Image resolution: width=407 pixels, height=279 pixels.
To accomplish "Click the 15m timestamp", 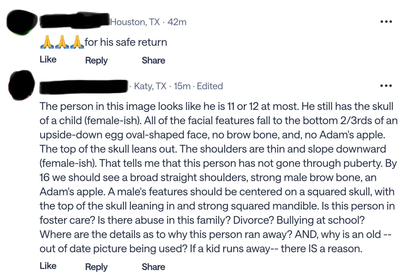I will pos(182,86).
